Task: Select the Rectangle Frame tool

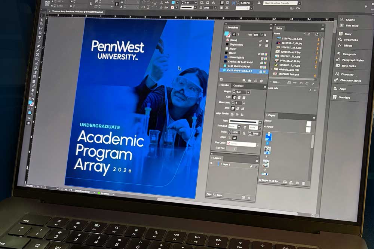Action: click(37, 54)
